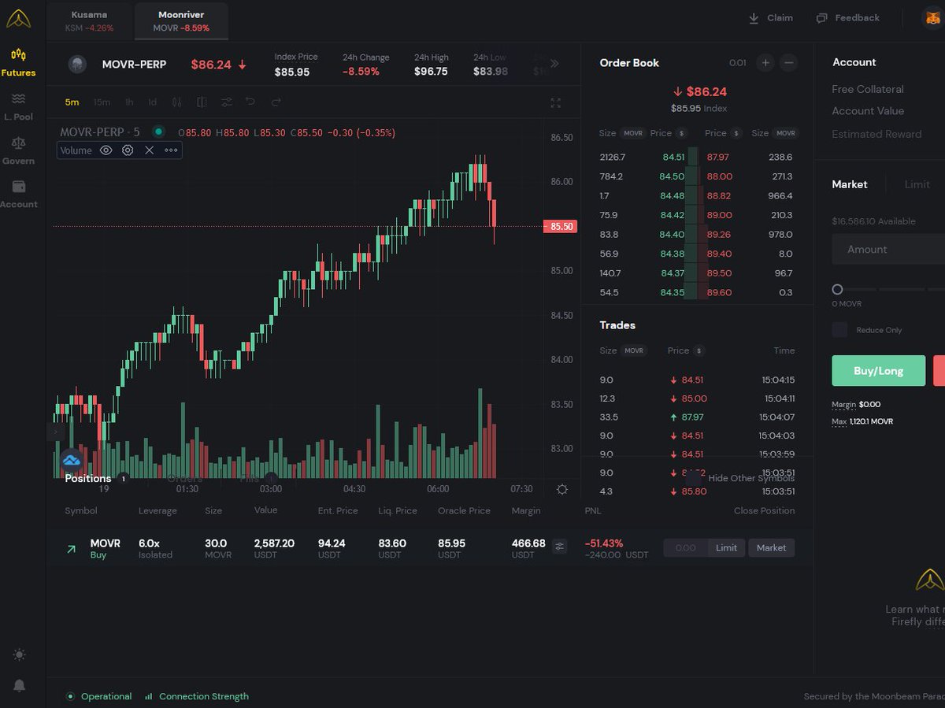Viewport: 945px width, 708px height.
Task: Open chart axis settings gear
Action: pyautogui.click(x=561, y=489)
